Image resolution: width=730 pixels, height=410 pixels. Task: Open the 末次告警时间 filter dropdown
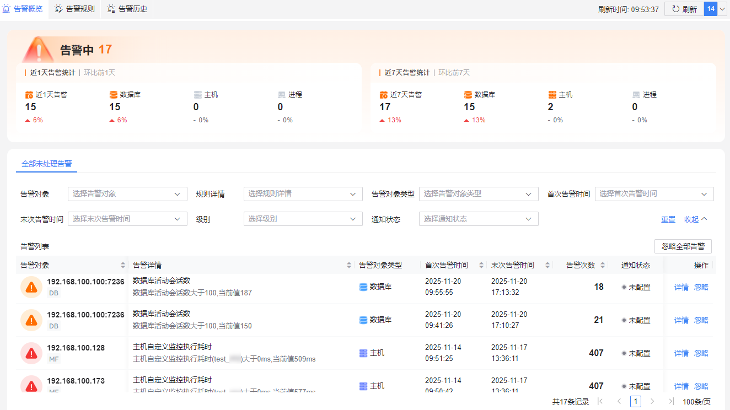point(127,219)
